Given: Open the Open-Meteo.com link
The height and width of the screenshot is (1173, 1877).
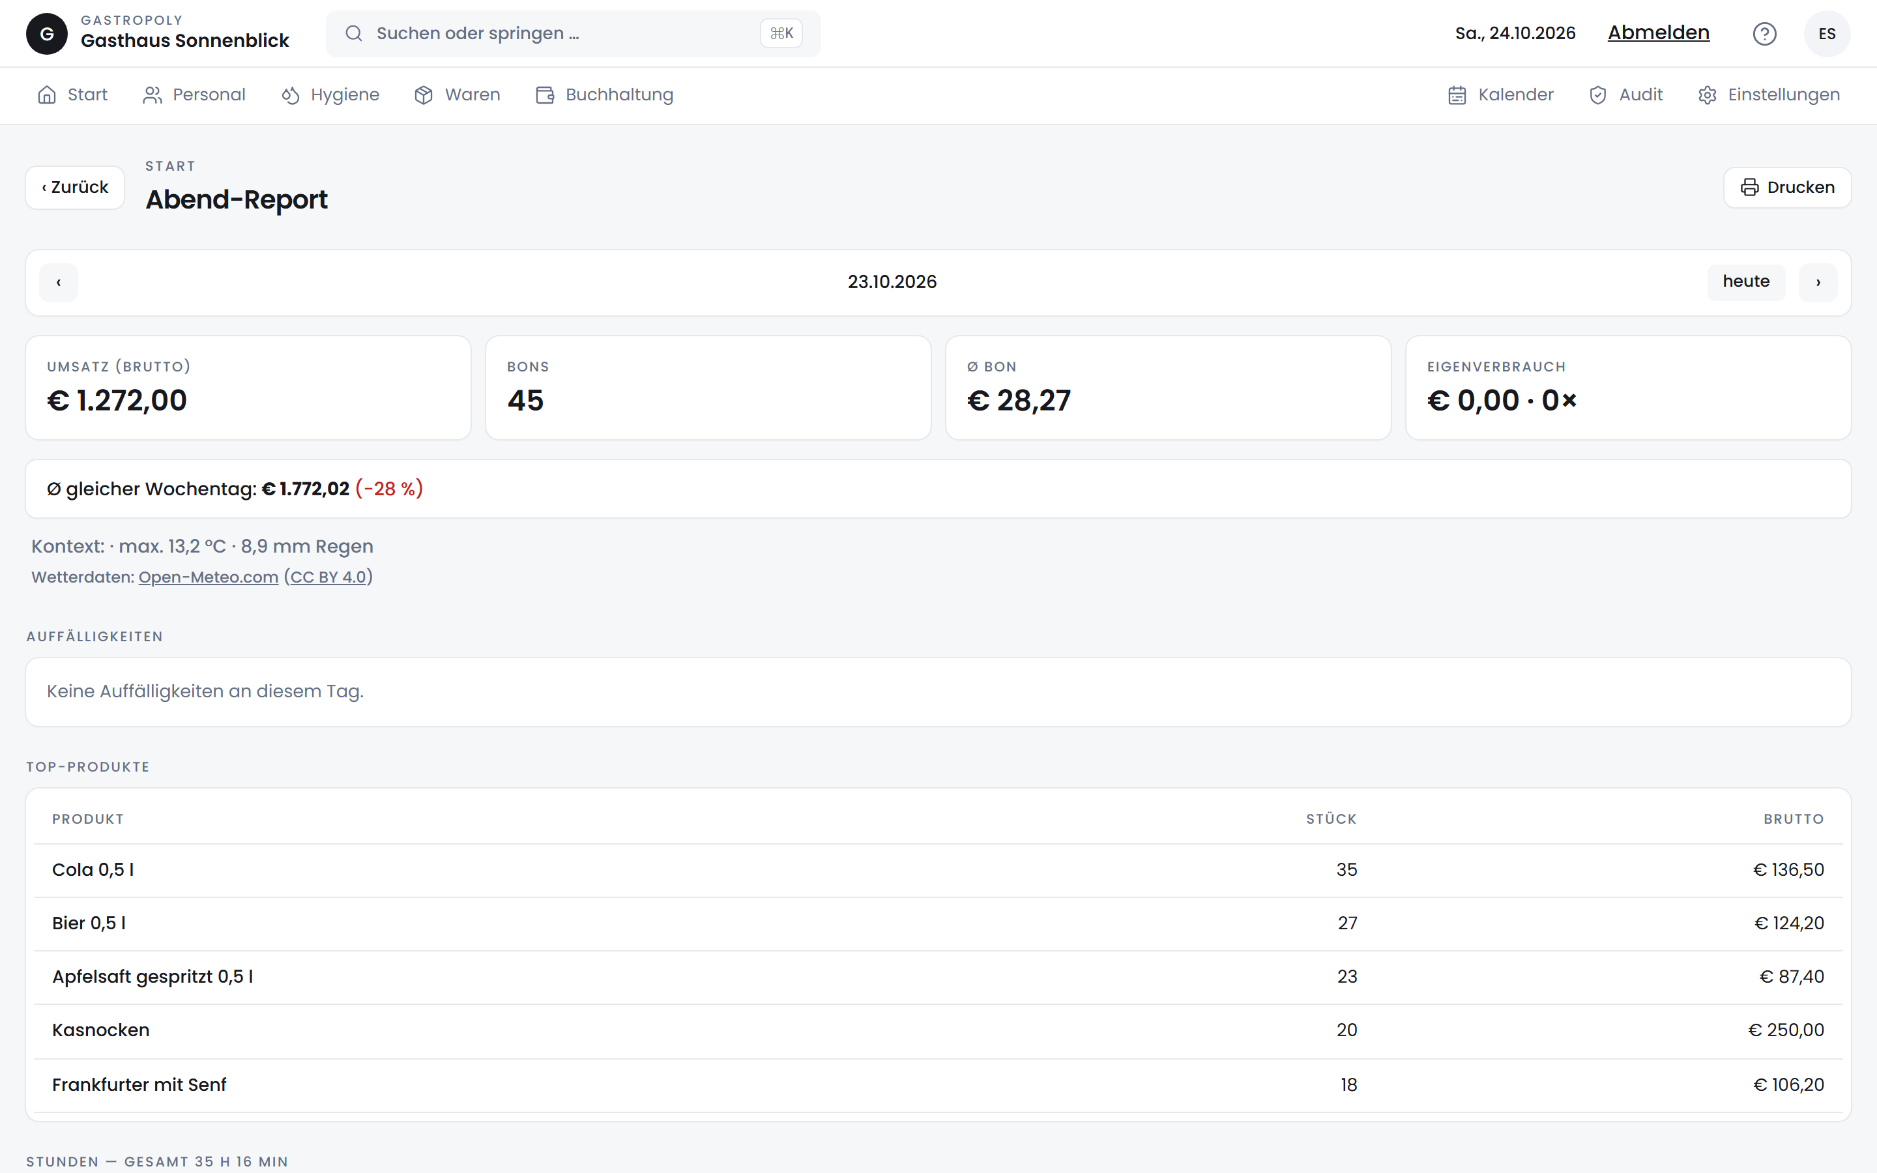Looking at the screenshot, I should coord(208,577).
